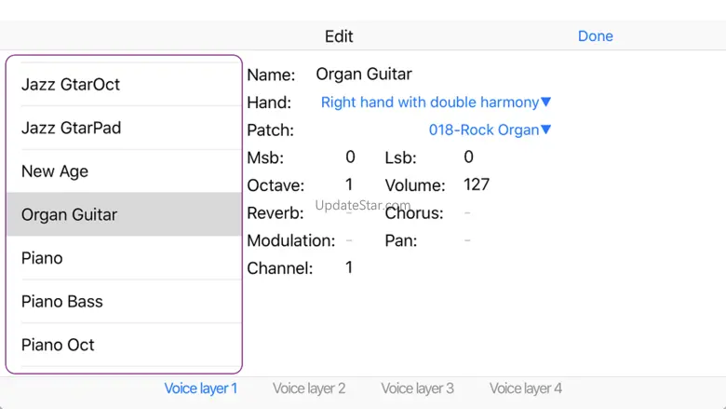
Task: Edit the Octave value
Action: click(350, 184)
